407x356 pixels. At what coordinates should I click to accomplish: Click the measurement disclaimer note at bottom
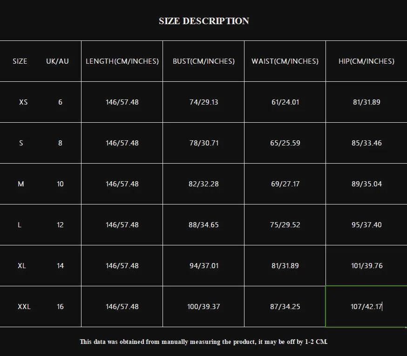point(203,342)
